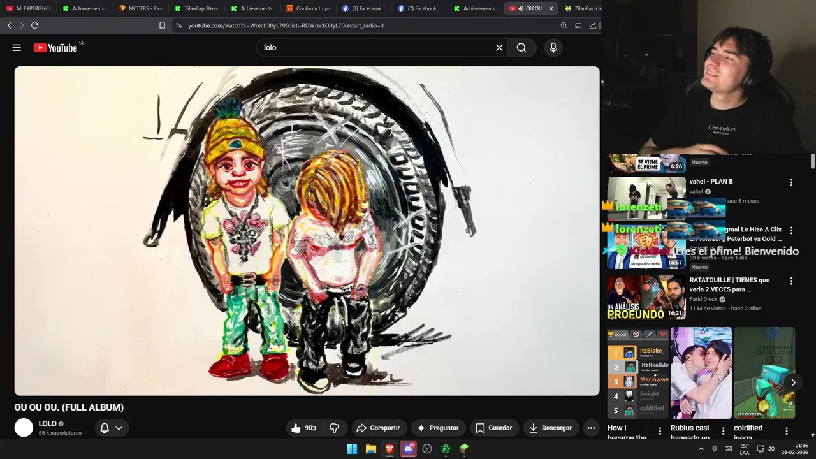Open the LOLO channel avatar
816x459 pixels.
pos(24,428)
